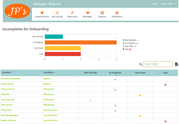The height and width of the screenshot is (124, 179).
Task: Focus the Search report input field
Action: point(158,64)
